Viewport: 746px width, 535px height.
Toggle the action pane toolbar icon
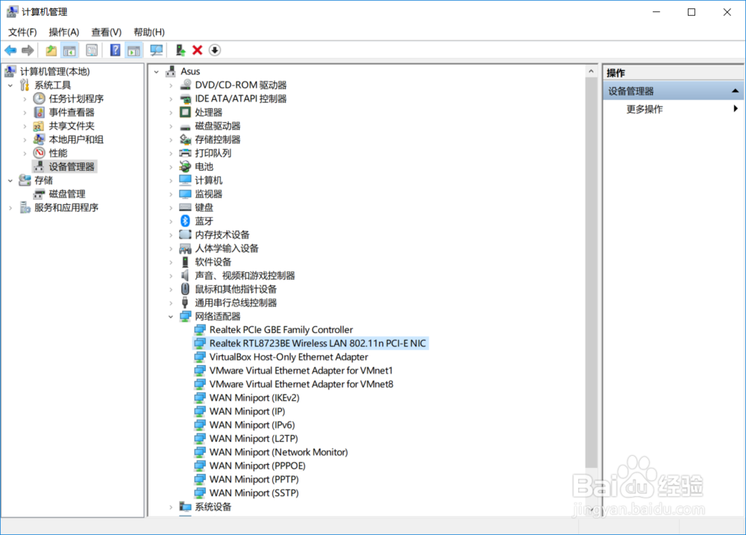pyautogui.click(x=134, y=50)
